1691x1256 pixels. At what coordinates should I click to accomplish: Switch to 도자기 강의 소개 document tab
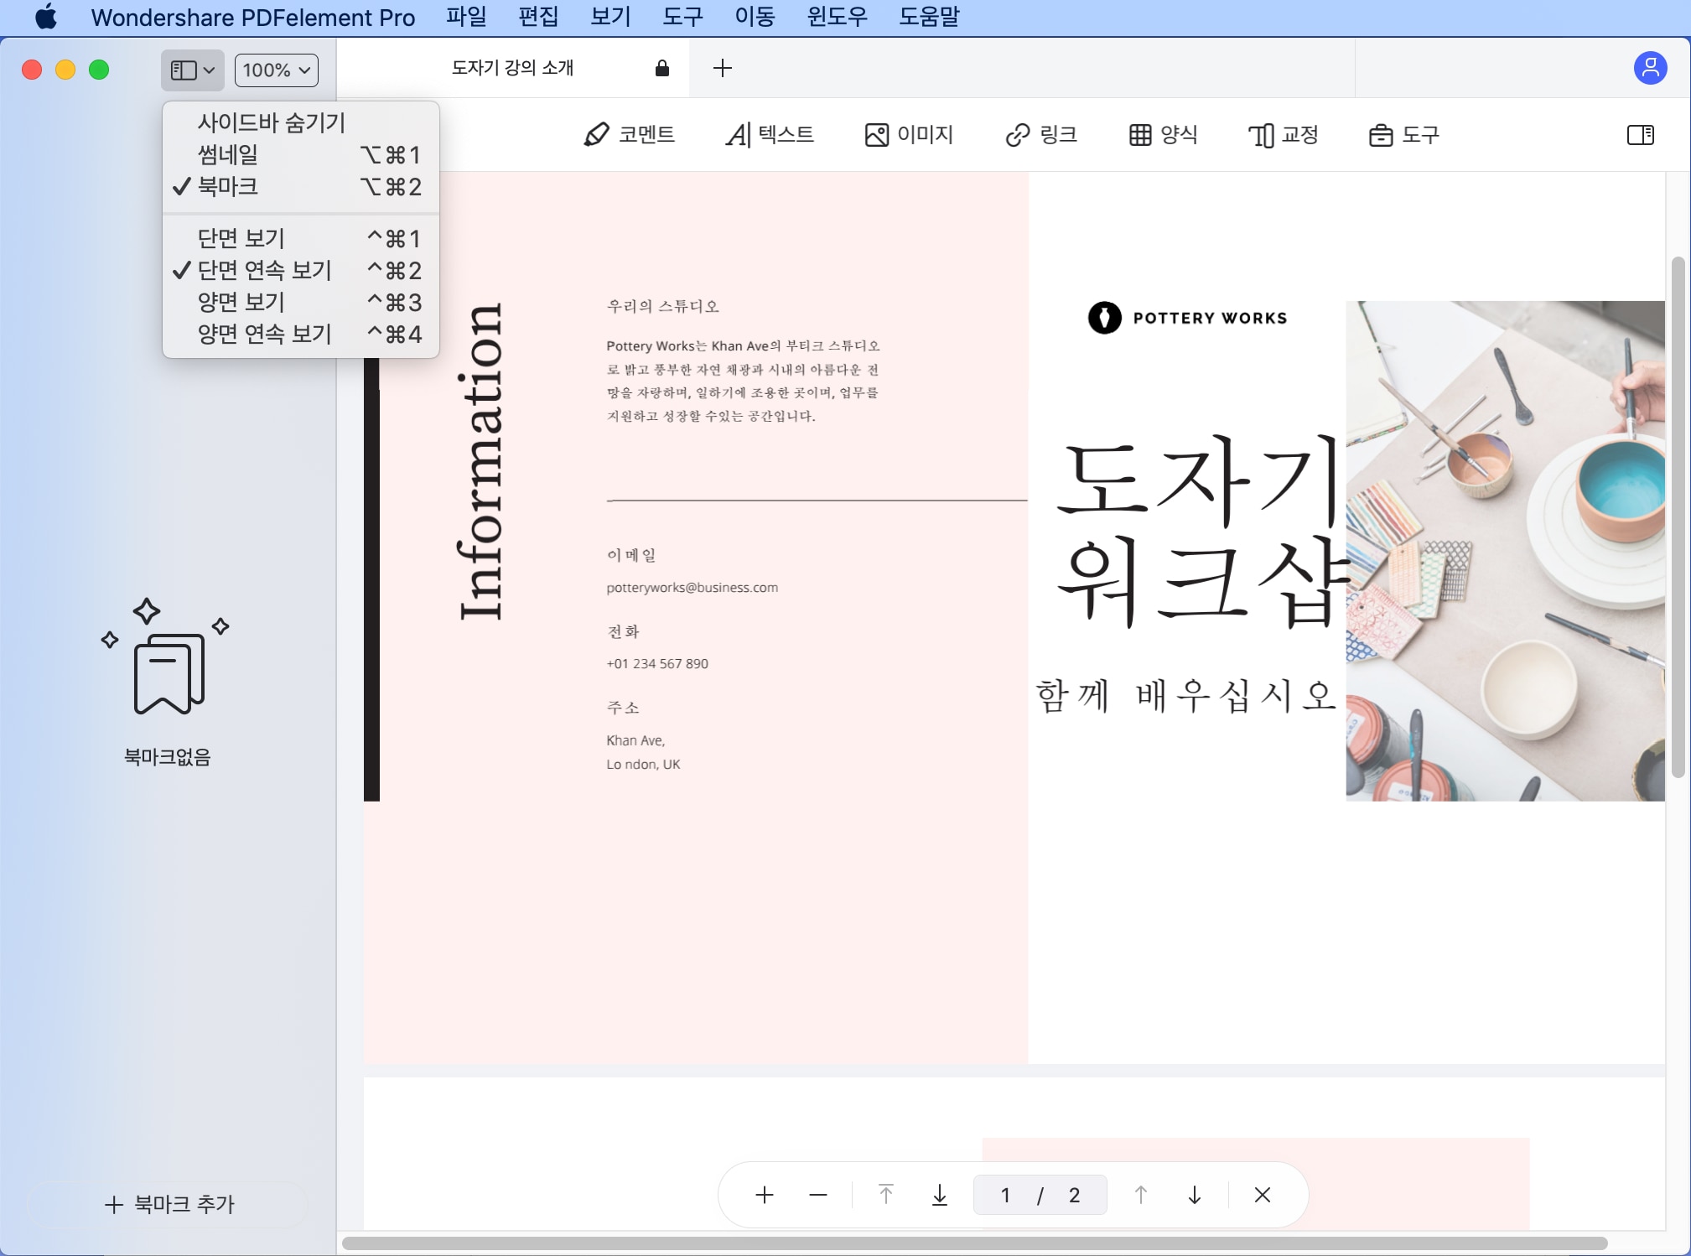point(512,68)
